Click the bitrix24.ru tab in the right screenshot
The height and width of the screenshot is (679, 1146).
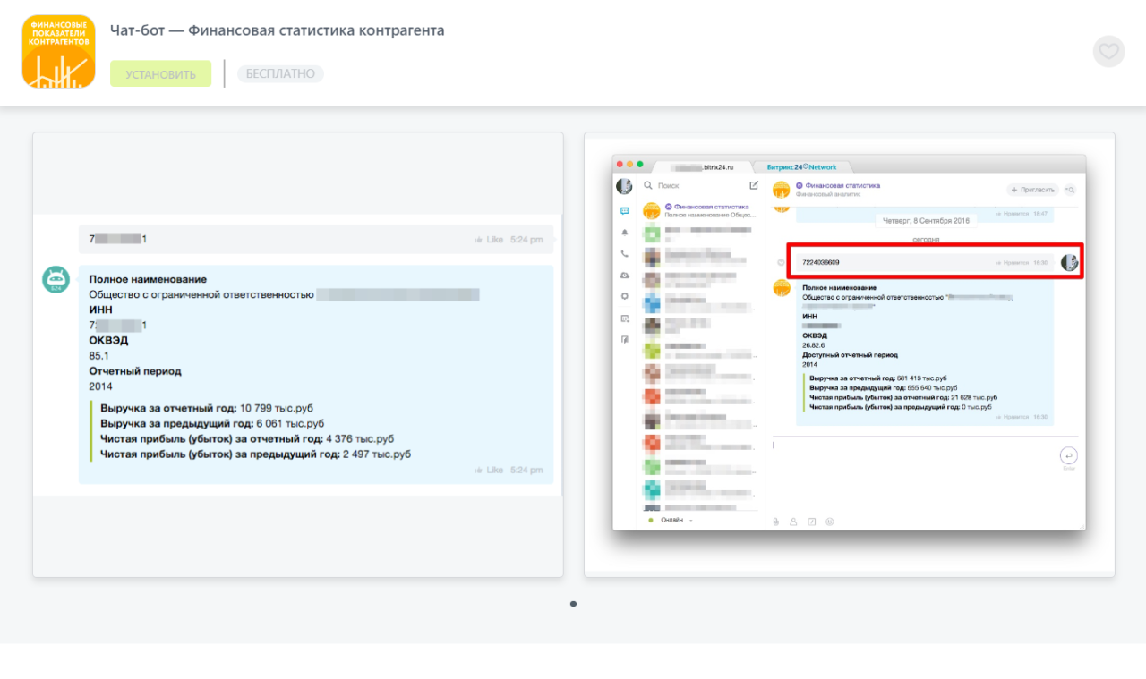704,167
